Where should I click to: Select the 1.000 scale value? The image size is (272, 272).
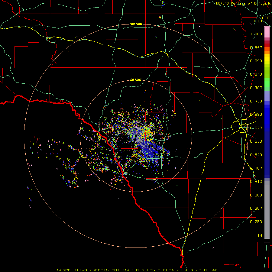(x=256, y=34)
